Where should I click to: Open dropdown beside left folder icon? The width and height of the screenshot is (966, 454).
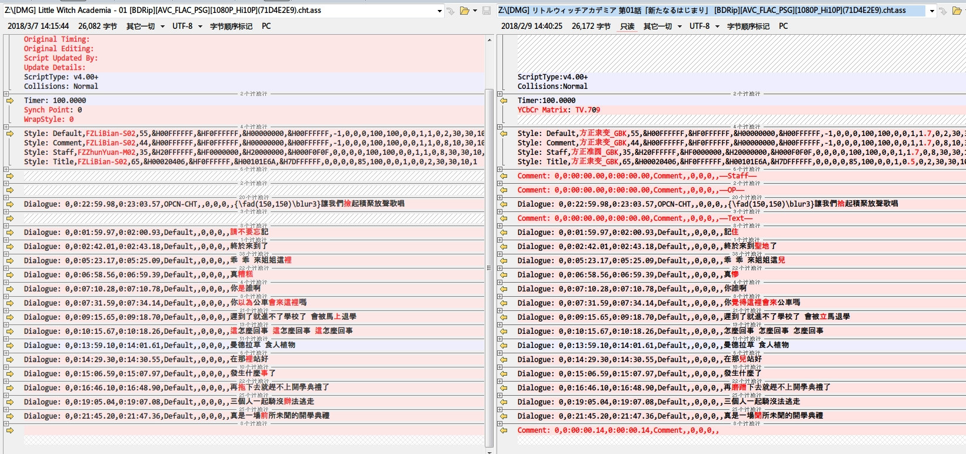475,11
